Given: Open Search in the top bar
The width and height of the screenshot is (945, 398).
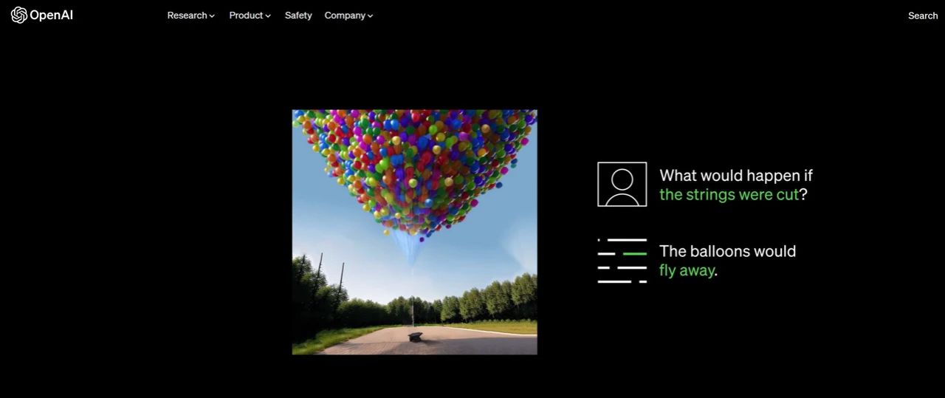Looking at the screenshot, I should pyautogui.click(x=923, y=16).
